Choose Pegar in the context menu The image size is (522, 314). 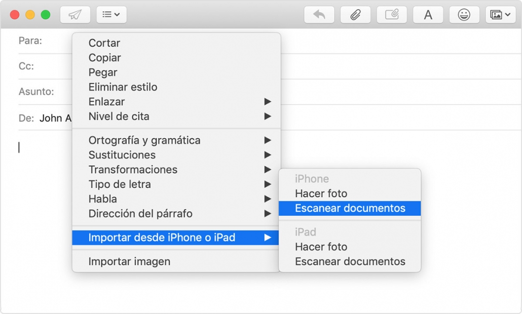click(x=103, y=72)
